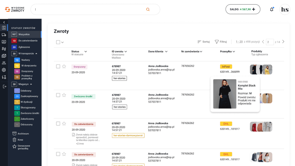Screen dimensions: 295x166
Task: Click the Filtruj button
Action: (221, 42)
